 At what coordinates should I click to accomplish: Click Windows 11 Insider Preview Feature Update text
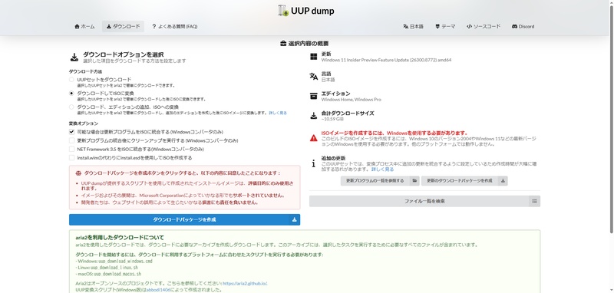pos(386,61)
